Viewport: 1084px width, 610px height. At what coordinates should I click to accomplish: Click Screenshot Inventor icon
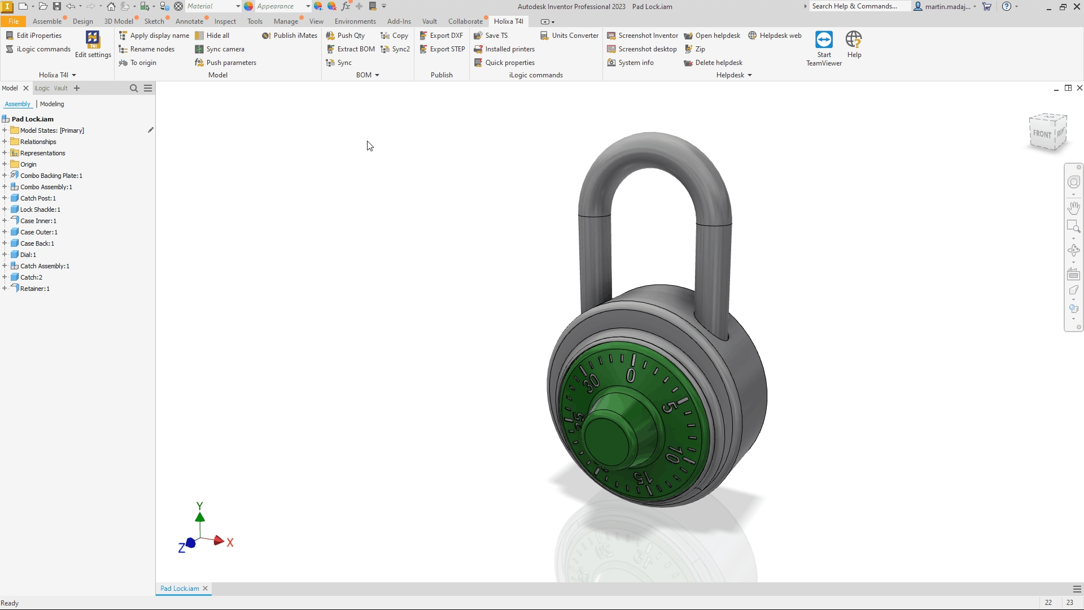coord(611,36)
